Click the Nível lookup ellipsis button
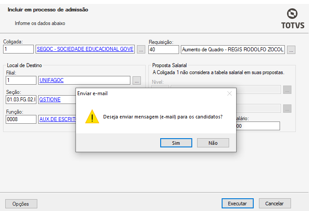The height and width of the screenshot is (211, 309). 287,90
